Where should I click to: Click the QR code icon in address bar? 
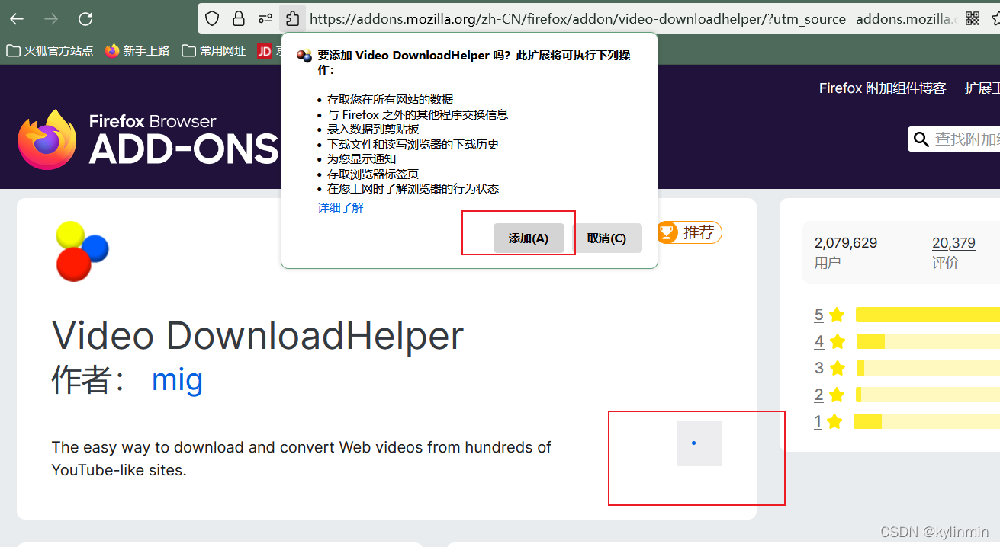point(973,18)
